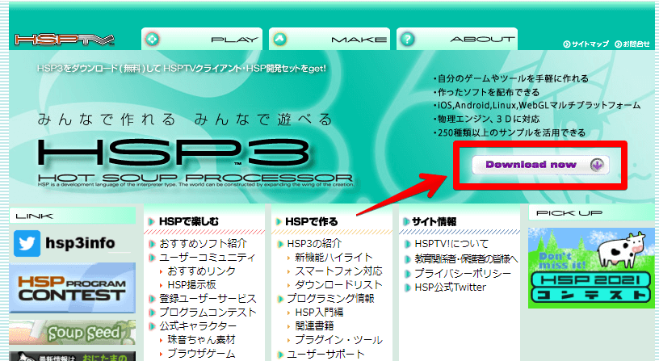Image resolution: width=659 pixels, height=361 pixels.
Task: Click the bullet icon beside プライバシーポリシー
Action: click(407, 274)
